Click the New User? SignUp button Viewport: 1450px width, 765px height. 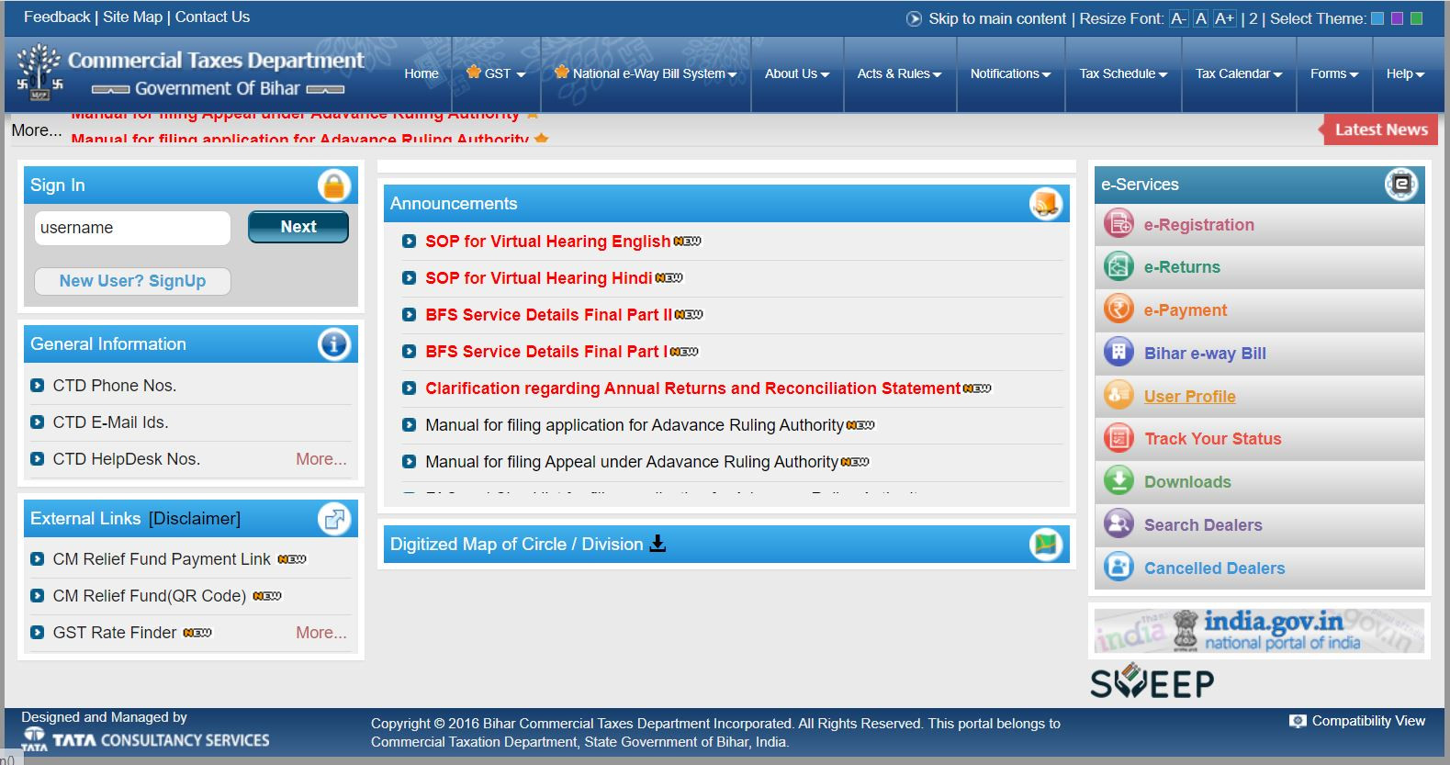[x=132, y=281]
